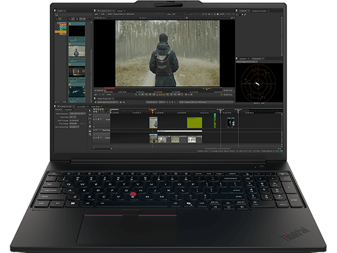Open the viewer RGB channel dropdown
This screenshot has width=337, height=253.
coord(103,14)
